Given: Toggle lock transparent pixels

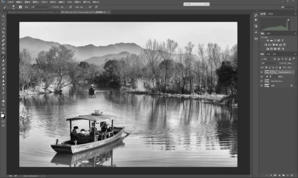Looking at the screenshot, I should (x=266, y=67).
